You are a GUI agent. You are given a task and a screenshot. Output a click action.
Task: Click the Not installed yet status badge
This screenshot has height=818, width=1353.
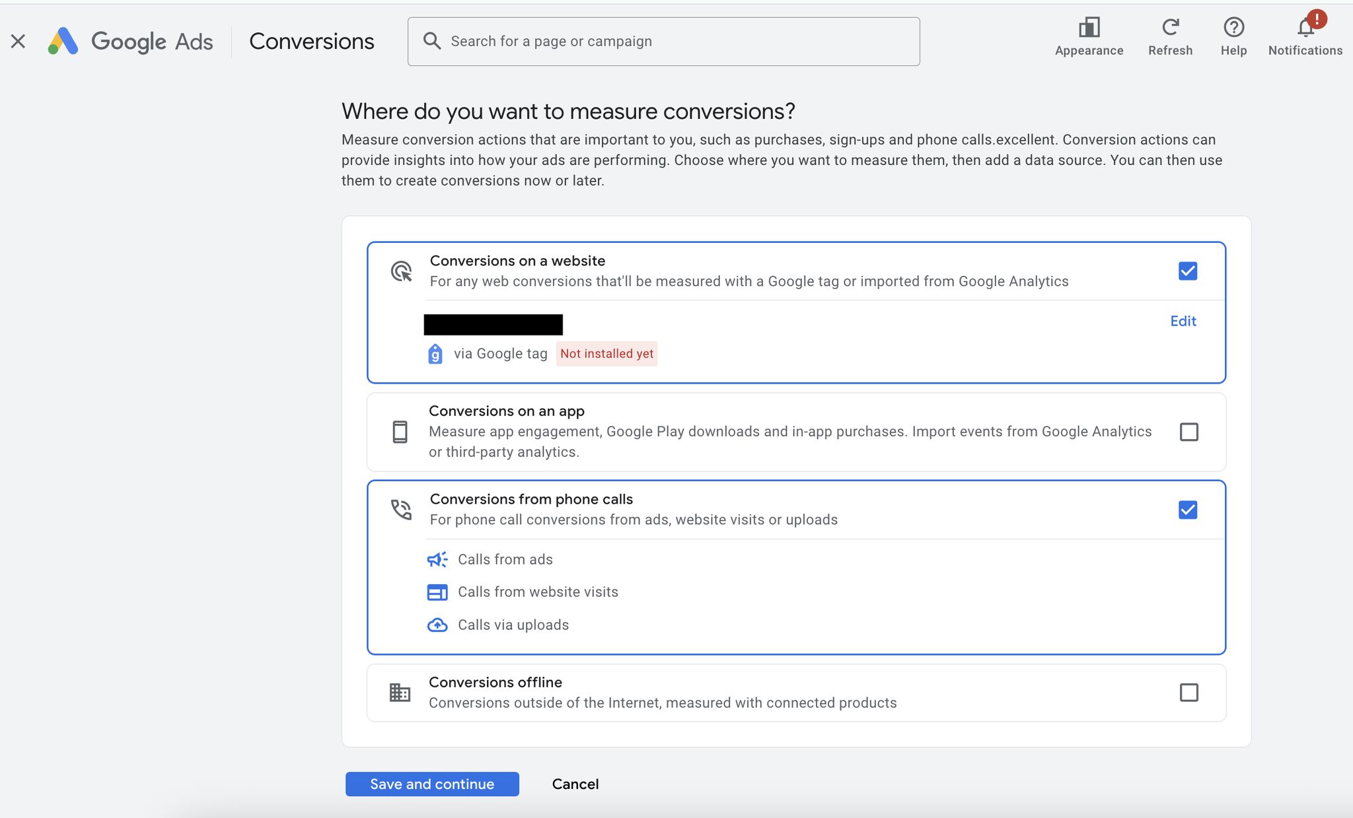606,354
